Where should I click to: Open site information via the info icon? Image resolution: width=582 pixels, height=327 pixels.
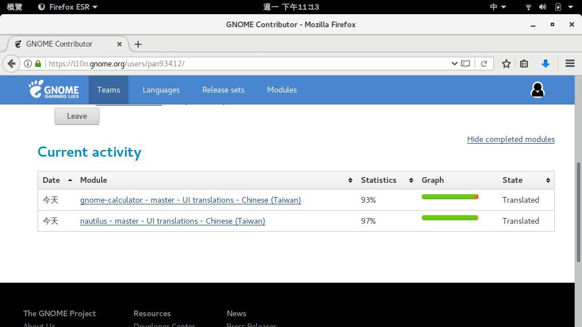tap(28, 64)
